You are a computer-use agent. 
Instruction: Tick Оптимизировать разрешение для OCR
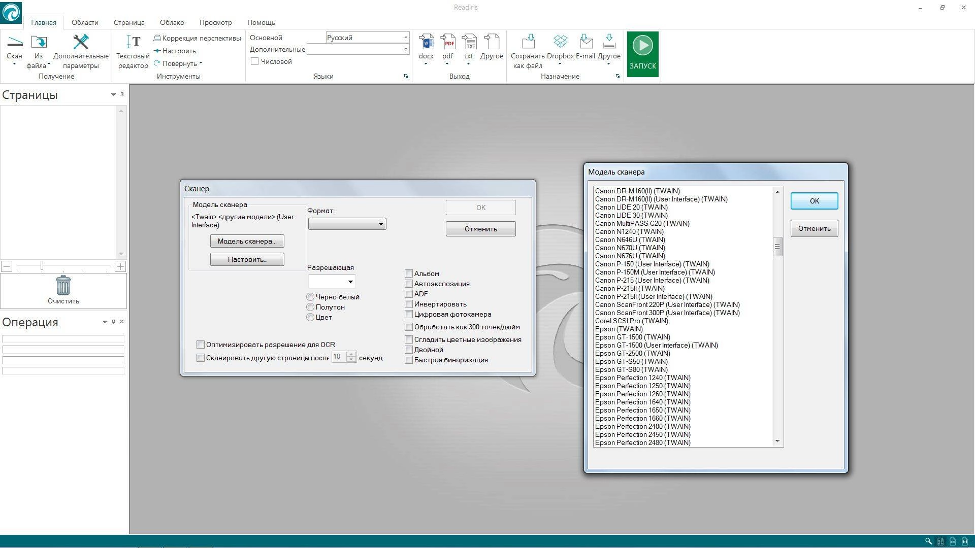click(201, 345)
